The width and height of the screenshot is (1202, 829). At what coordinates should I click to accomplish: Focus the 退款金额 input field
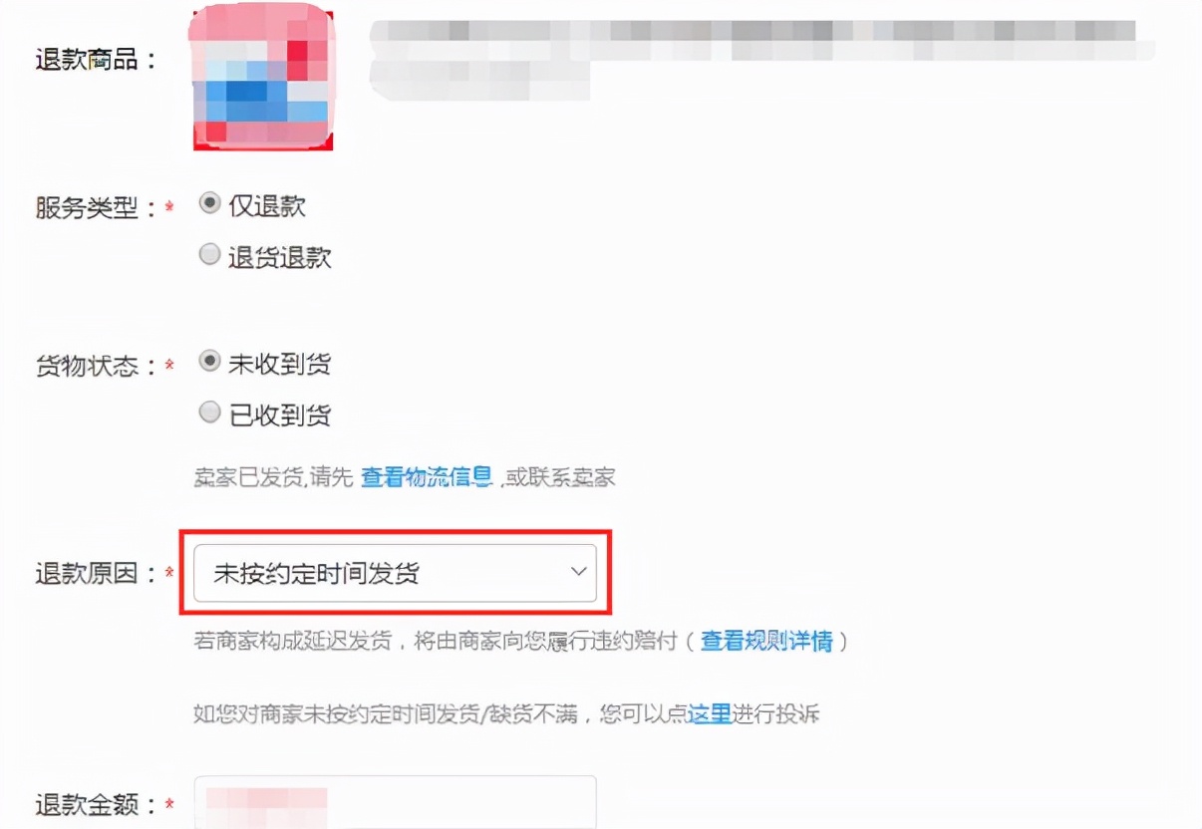coord(395,802)
